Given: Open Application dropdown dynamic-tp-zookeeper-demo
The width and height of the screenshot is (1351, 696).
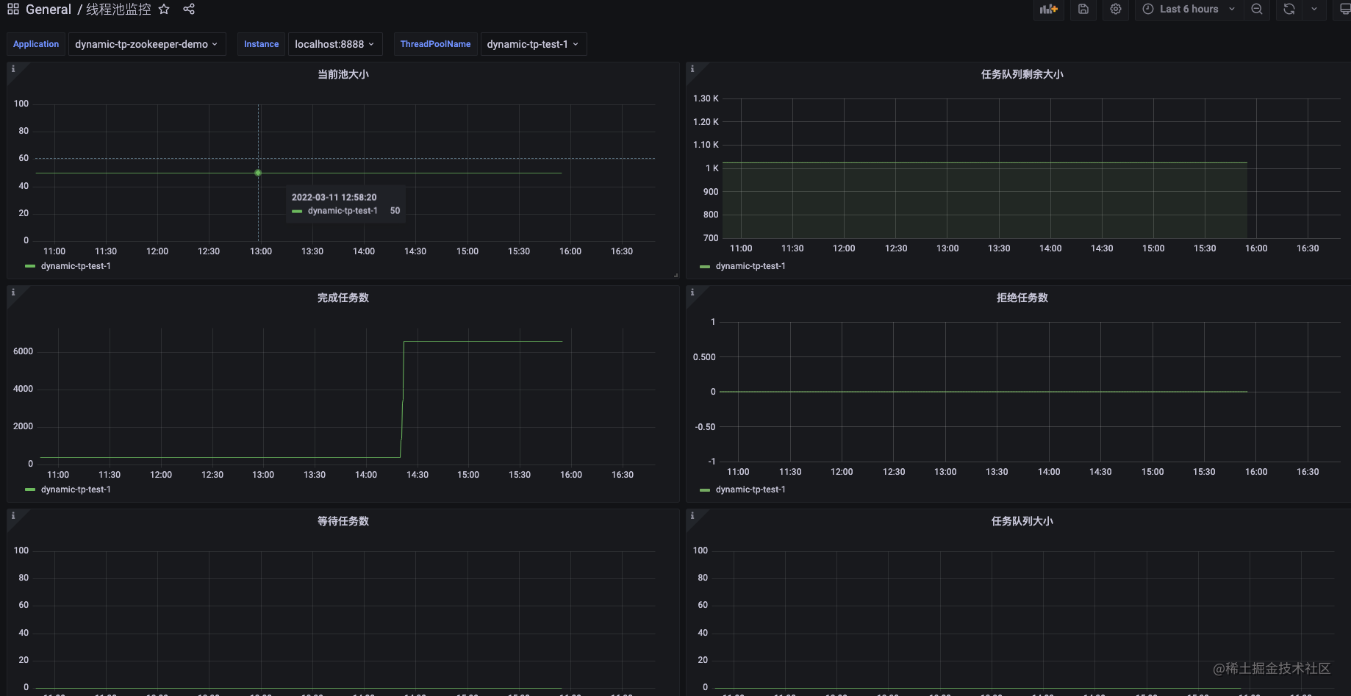Looking at the screenshot, I should click(147, 44).
